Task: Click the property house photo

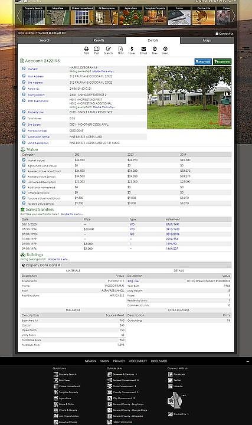Action: pos(189,97)
